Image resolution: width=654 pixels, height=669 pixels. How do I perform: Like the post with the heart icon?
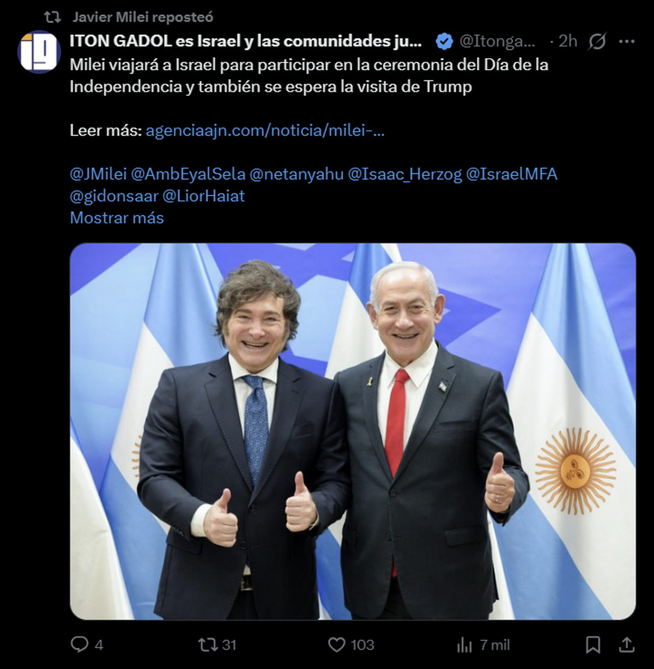[337, 645]
